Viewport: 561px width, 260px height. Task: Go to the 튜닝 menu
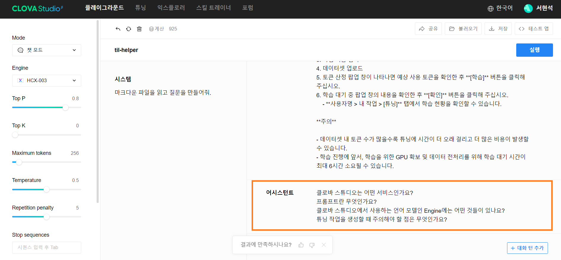coord(140,8)
